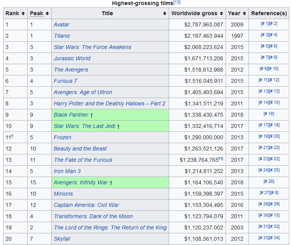
Task: Open Harry Potter Deathly Hallows Part 2 link
Action: (x=109, y=103)
